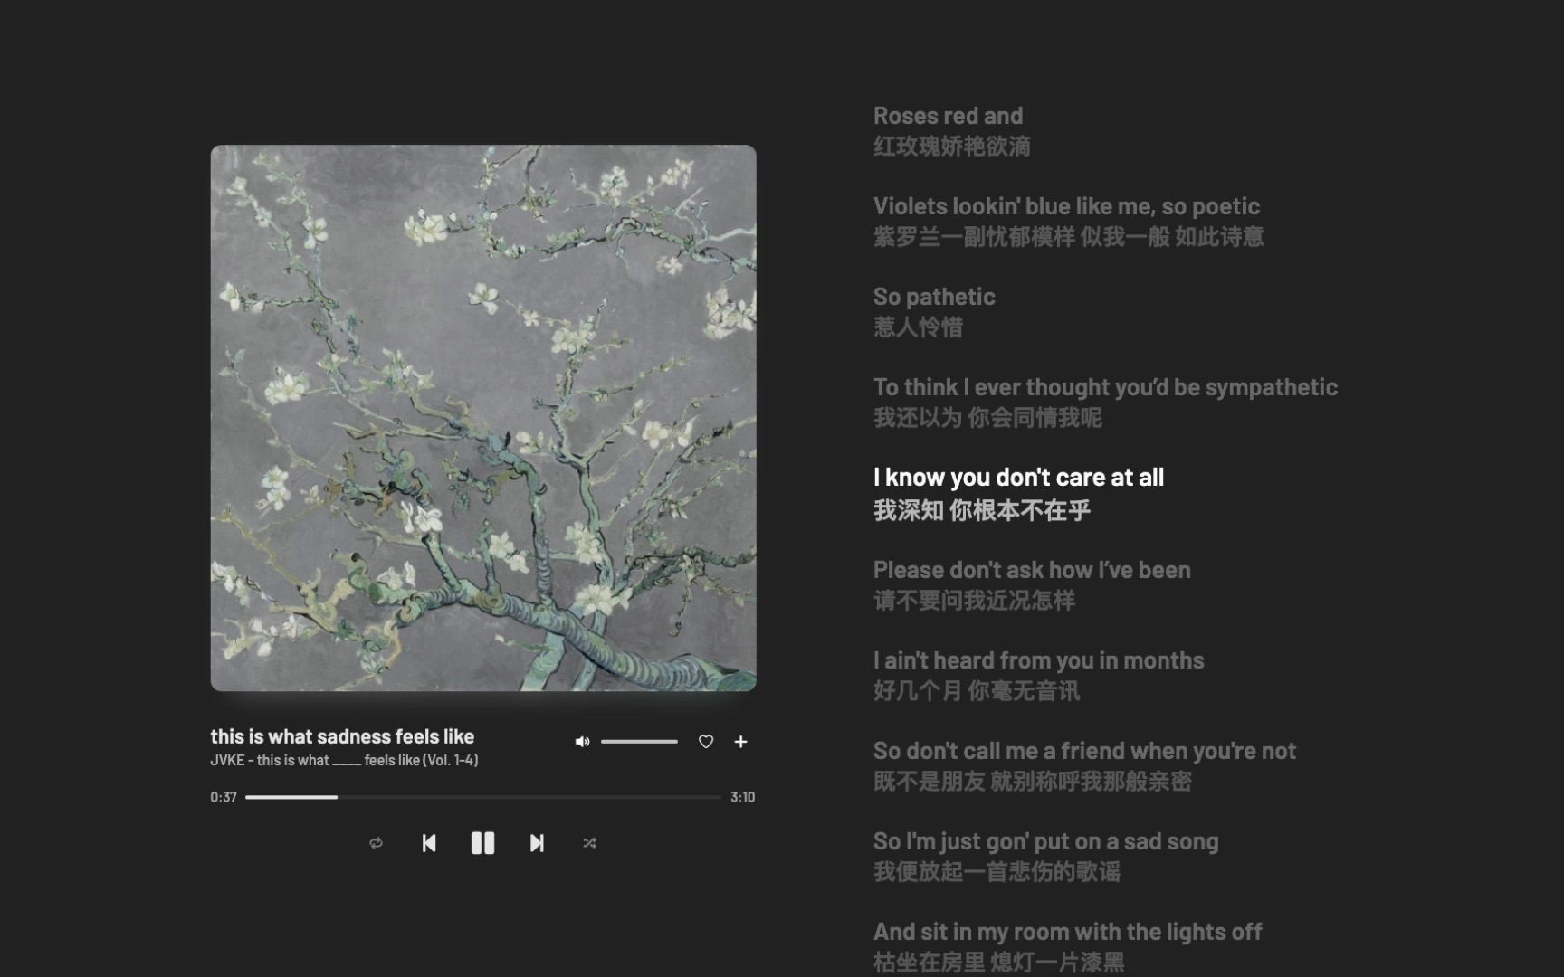Add song to playlist with plus icon
Viewport: 1564px width, 977px height.
coord(740,742)
